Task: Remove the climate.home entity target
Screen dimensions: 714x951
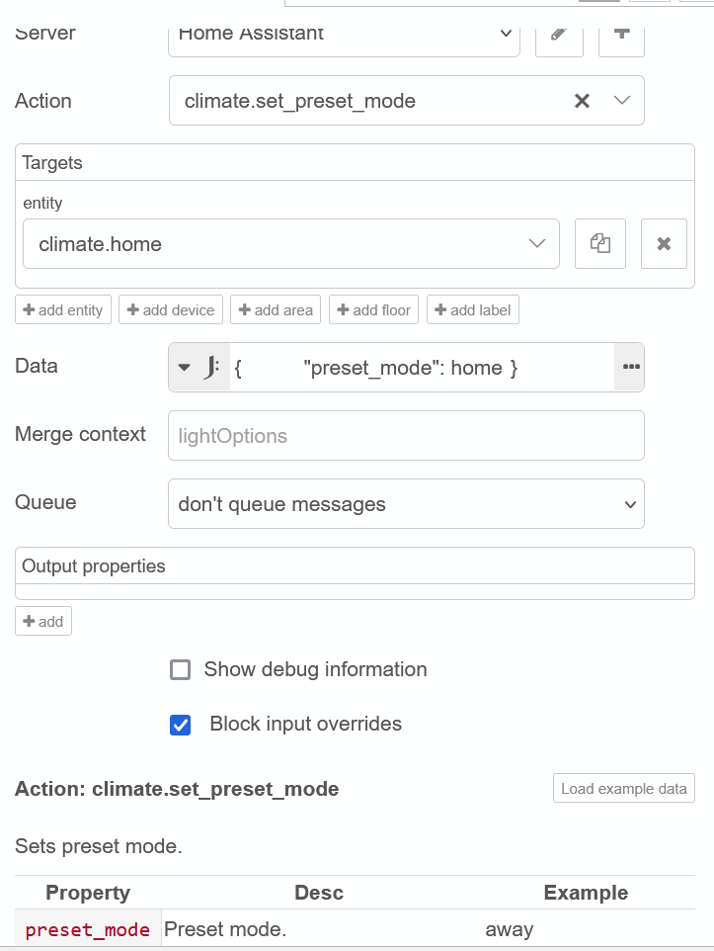Action: (x=664, y=243)
